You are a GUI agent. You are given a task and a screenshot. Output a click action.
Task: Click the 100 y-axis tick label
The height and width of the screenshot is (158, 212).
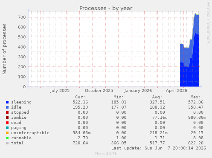[x=22, y=77]
